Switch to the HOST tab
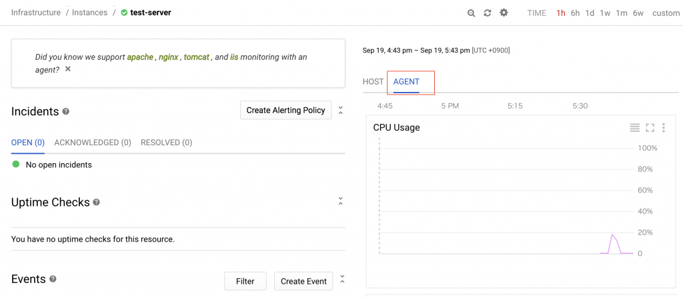This screenshot has width=683, height=297. pyautogui.click(x=373, y=82)
